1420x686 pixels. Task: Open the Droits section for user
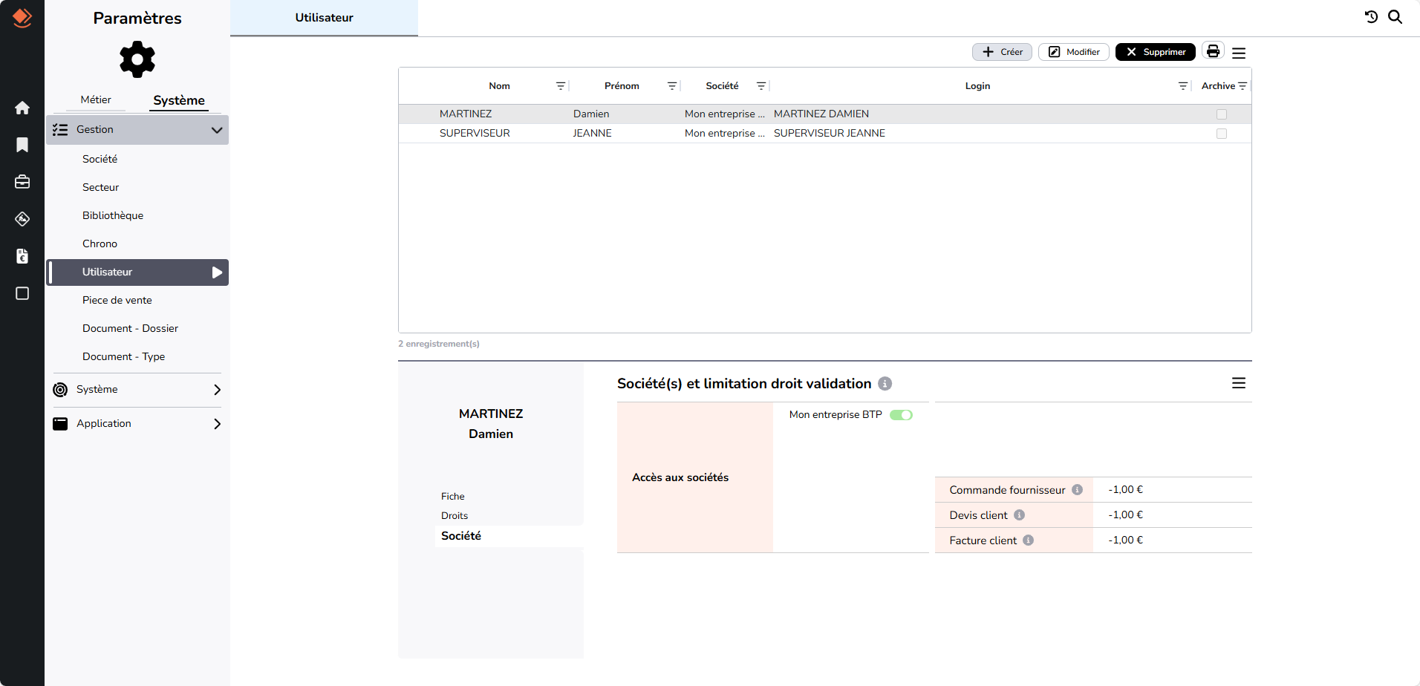[455, 516]
